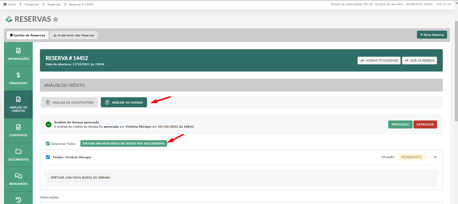Click Análise do Serasa aprovada message
The height and width of the screenshot is (204, 458).
[x=124, y=124]
